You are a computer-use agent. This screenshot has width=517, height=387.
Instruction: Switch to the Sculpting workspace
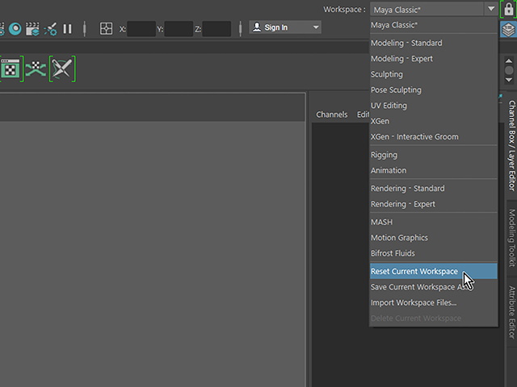coord(434,74)
